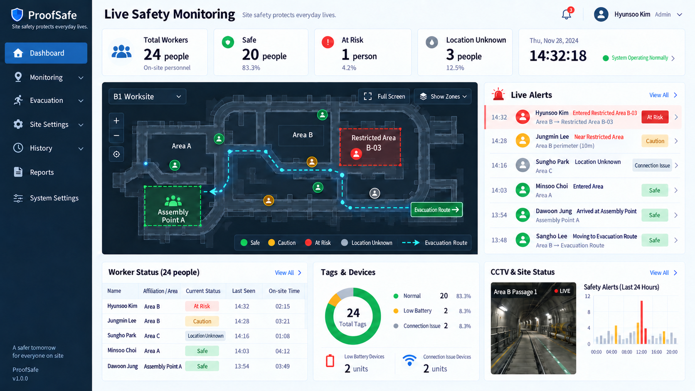Viewport: 695px width, 391px height.
Task: Open the B1 Worksite dropdown
Action: pos(147,96)
